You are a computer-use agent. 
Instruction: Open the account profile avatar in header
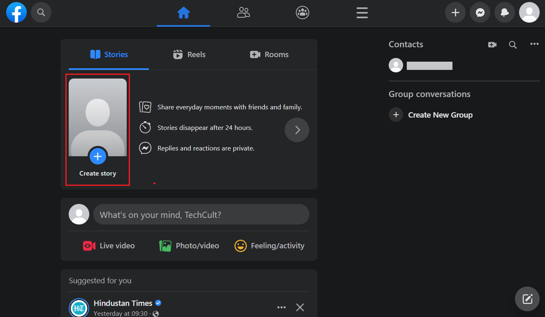(x=529, y=12)
